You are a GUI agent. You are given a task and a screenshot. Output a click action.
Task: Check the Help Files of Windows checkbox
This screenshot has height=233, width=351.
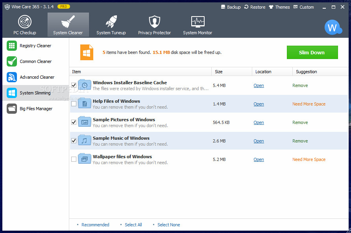point(74,104)
